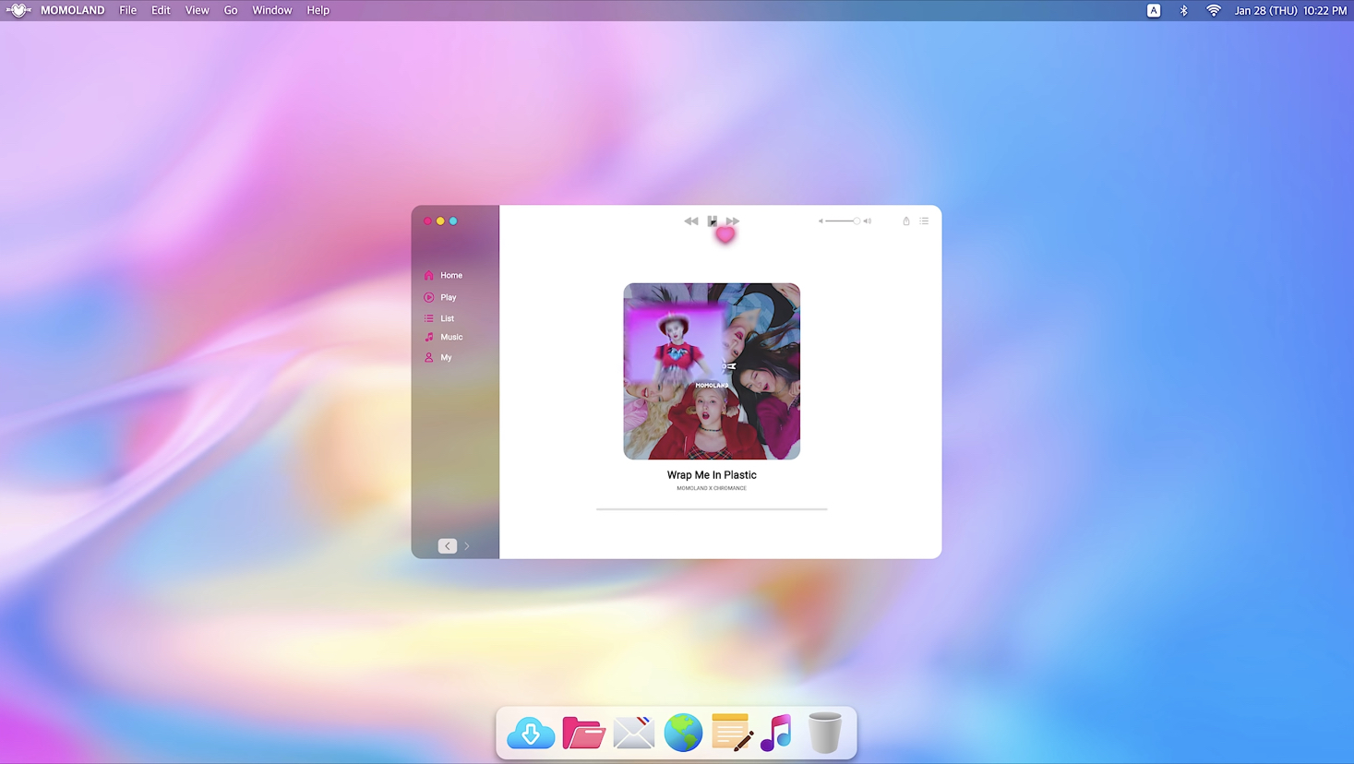Open the Mail envelope app in Dock
Viewport: 1354px width, 764px height.
tap(634, 733)
